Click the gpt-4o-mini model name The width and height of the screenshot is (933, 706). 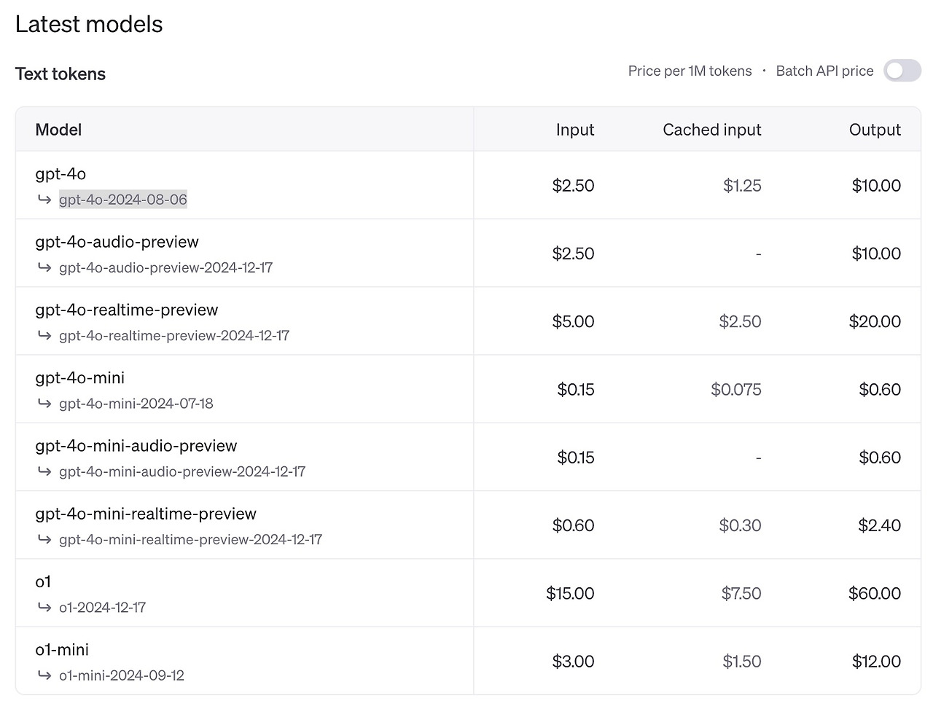[80, 378]
